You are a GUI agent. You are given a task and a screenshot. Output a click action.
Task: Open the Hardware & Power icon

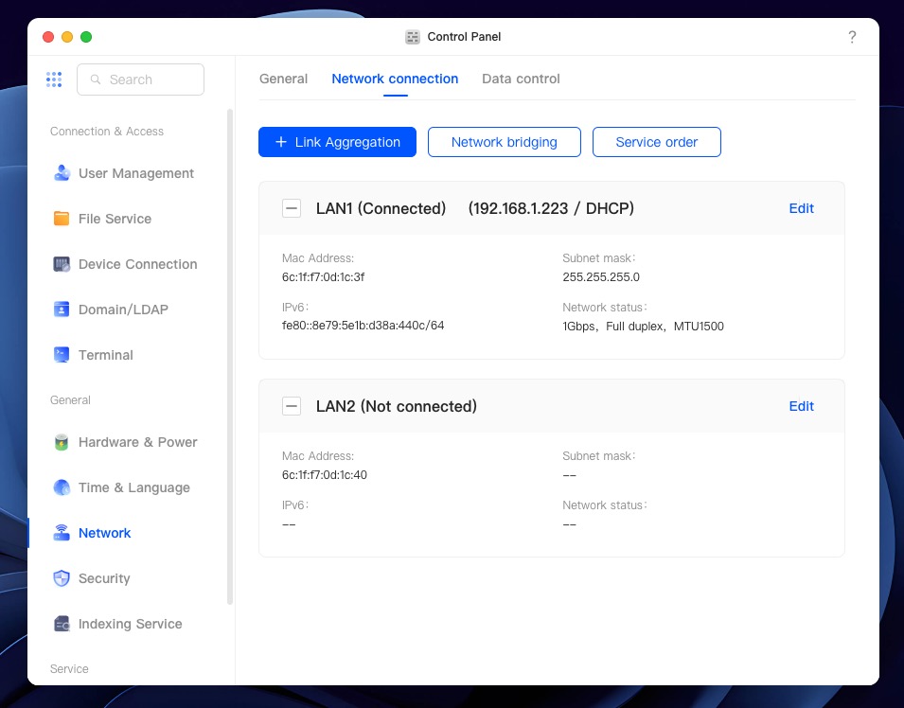coord(62,442)
